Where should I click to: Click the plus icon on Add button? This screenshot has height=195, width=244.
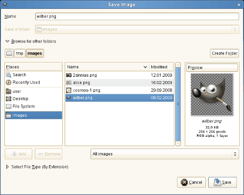pos(14,154)
